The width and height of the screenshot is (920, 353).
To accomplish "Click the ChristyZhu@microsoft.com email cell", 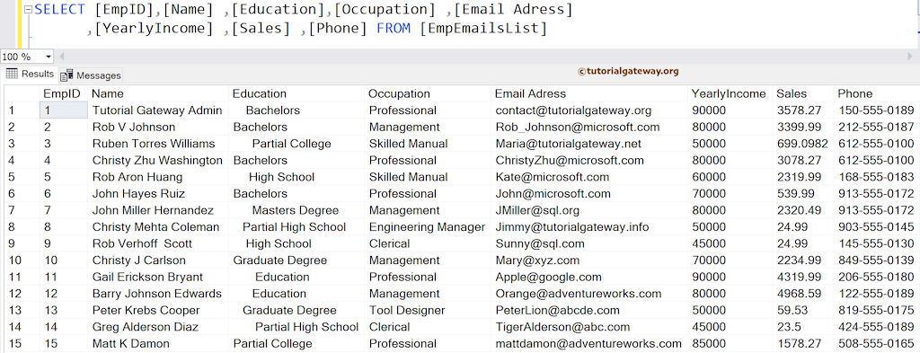I will click(x=589, y=160).
